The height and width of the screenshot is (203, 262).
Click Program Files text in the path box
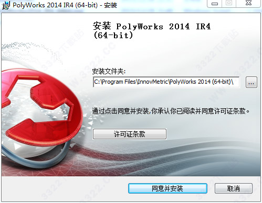point(119,82)
